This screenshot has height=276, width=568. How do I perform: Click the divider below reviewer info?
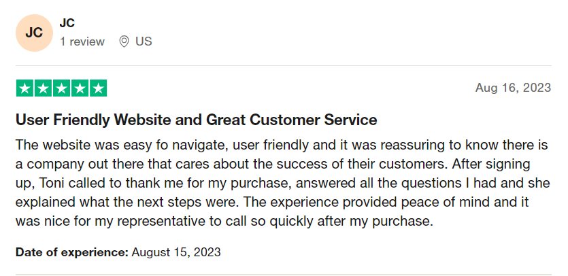(x=284, y=65)
